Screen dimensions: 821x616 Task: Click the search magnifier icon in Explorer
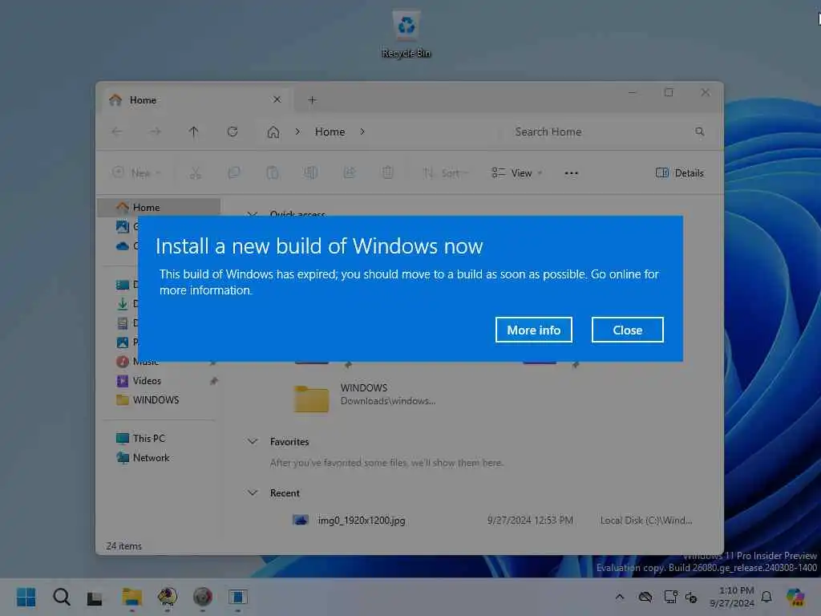pos(699,132)
